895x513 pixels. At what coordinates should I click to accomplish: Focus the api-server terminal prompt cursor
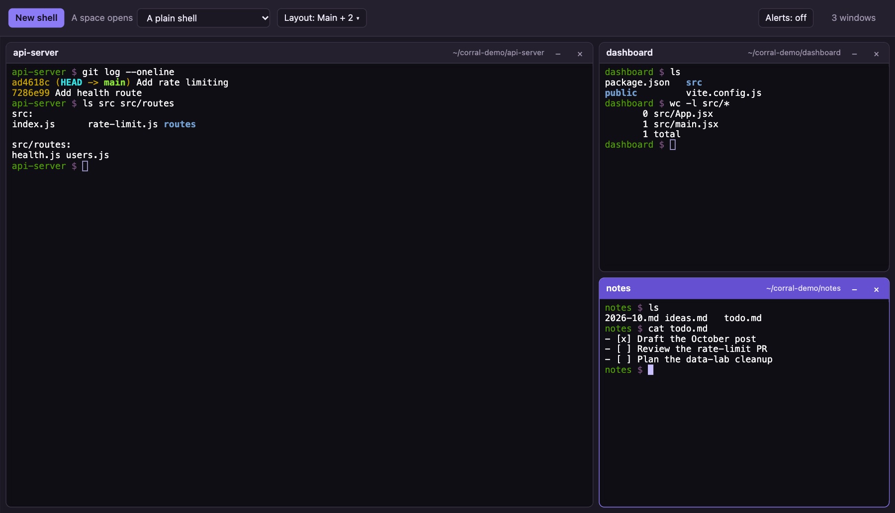point(85,166)
